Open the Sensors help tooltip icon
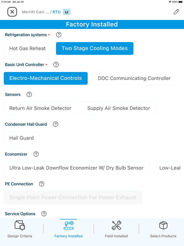The image size is (184, 246). click(29, 94)
